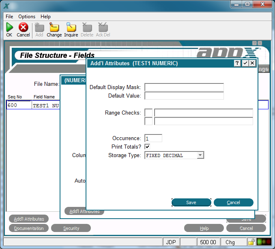This screenshot has width=275, height=249.
Task: Click the Default Value input field
Action: 184,96
